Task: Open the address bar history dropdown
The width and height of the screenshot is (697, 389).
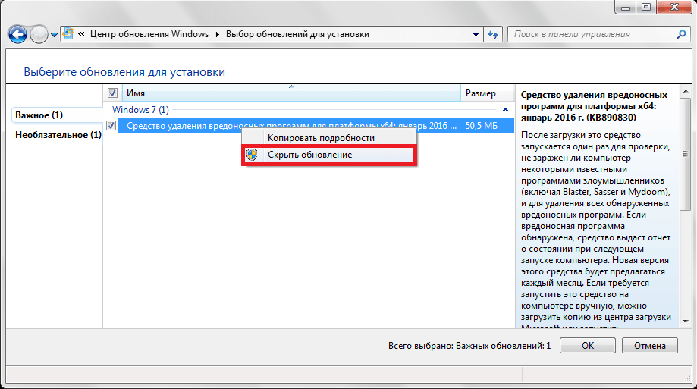Action: [x=476, y=34]
